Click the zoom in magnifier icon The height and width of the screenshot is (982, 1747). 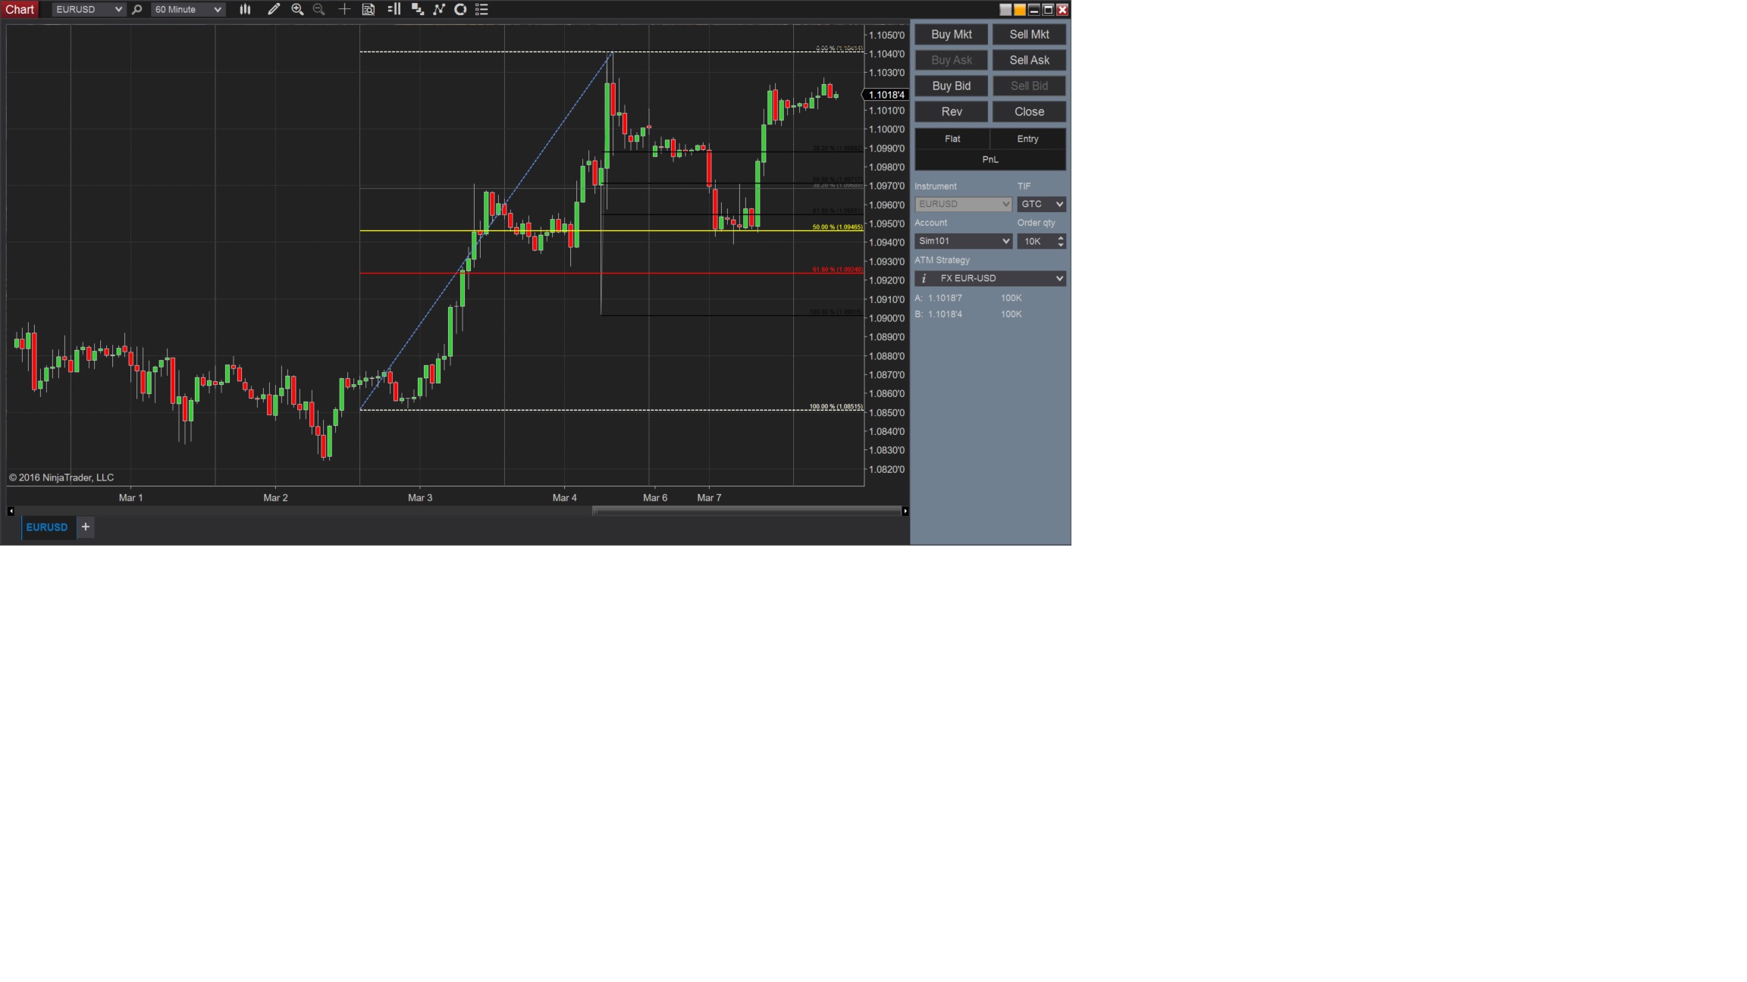[x=297, y=9]
